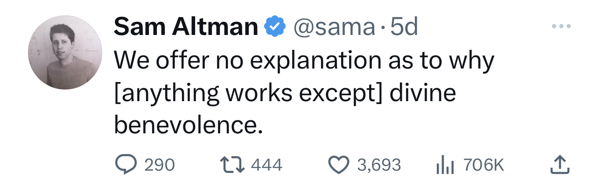Open the three-dot more options menu
This screenshot has height=193, width=602.
(560, 27)
